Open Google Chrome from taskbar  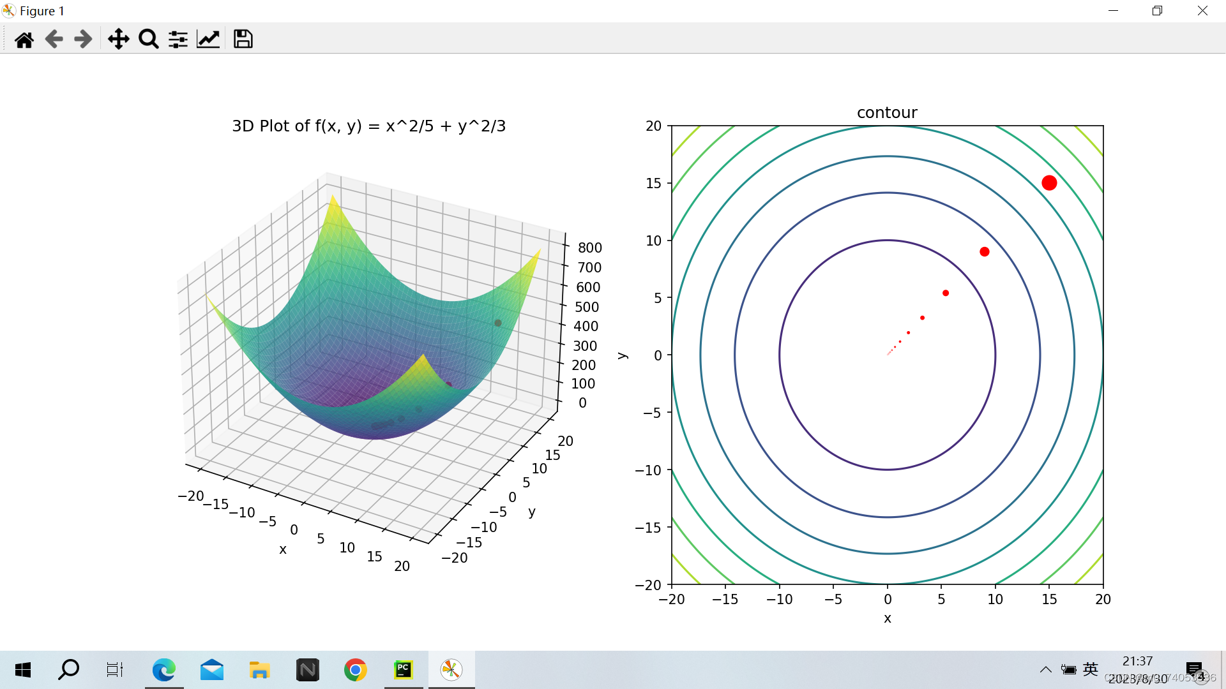(x=355, y=670)
